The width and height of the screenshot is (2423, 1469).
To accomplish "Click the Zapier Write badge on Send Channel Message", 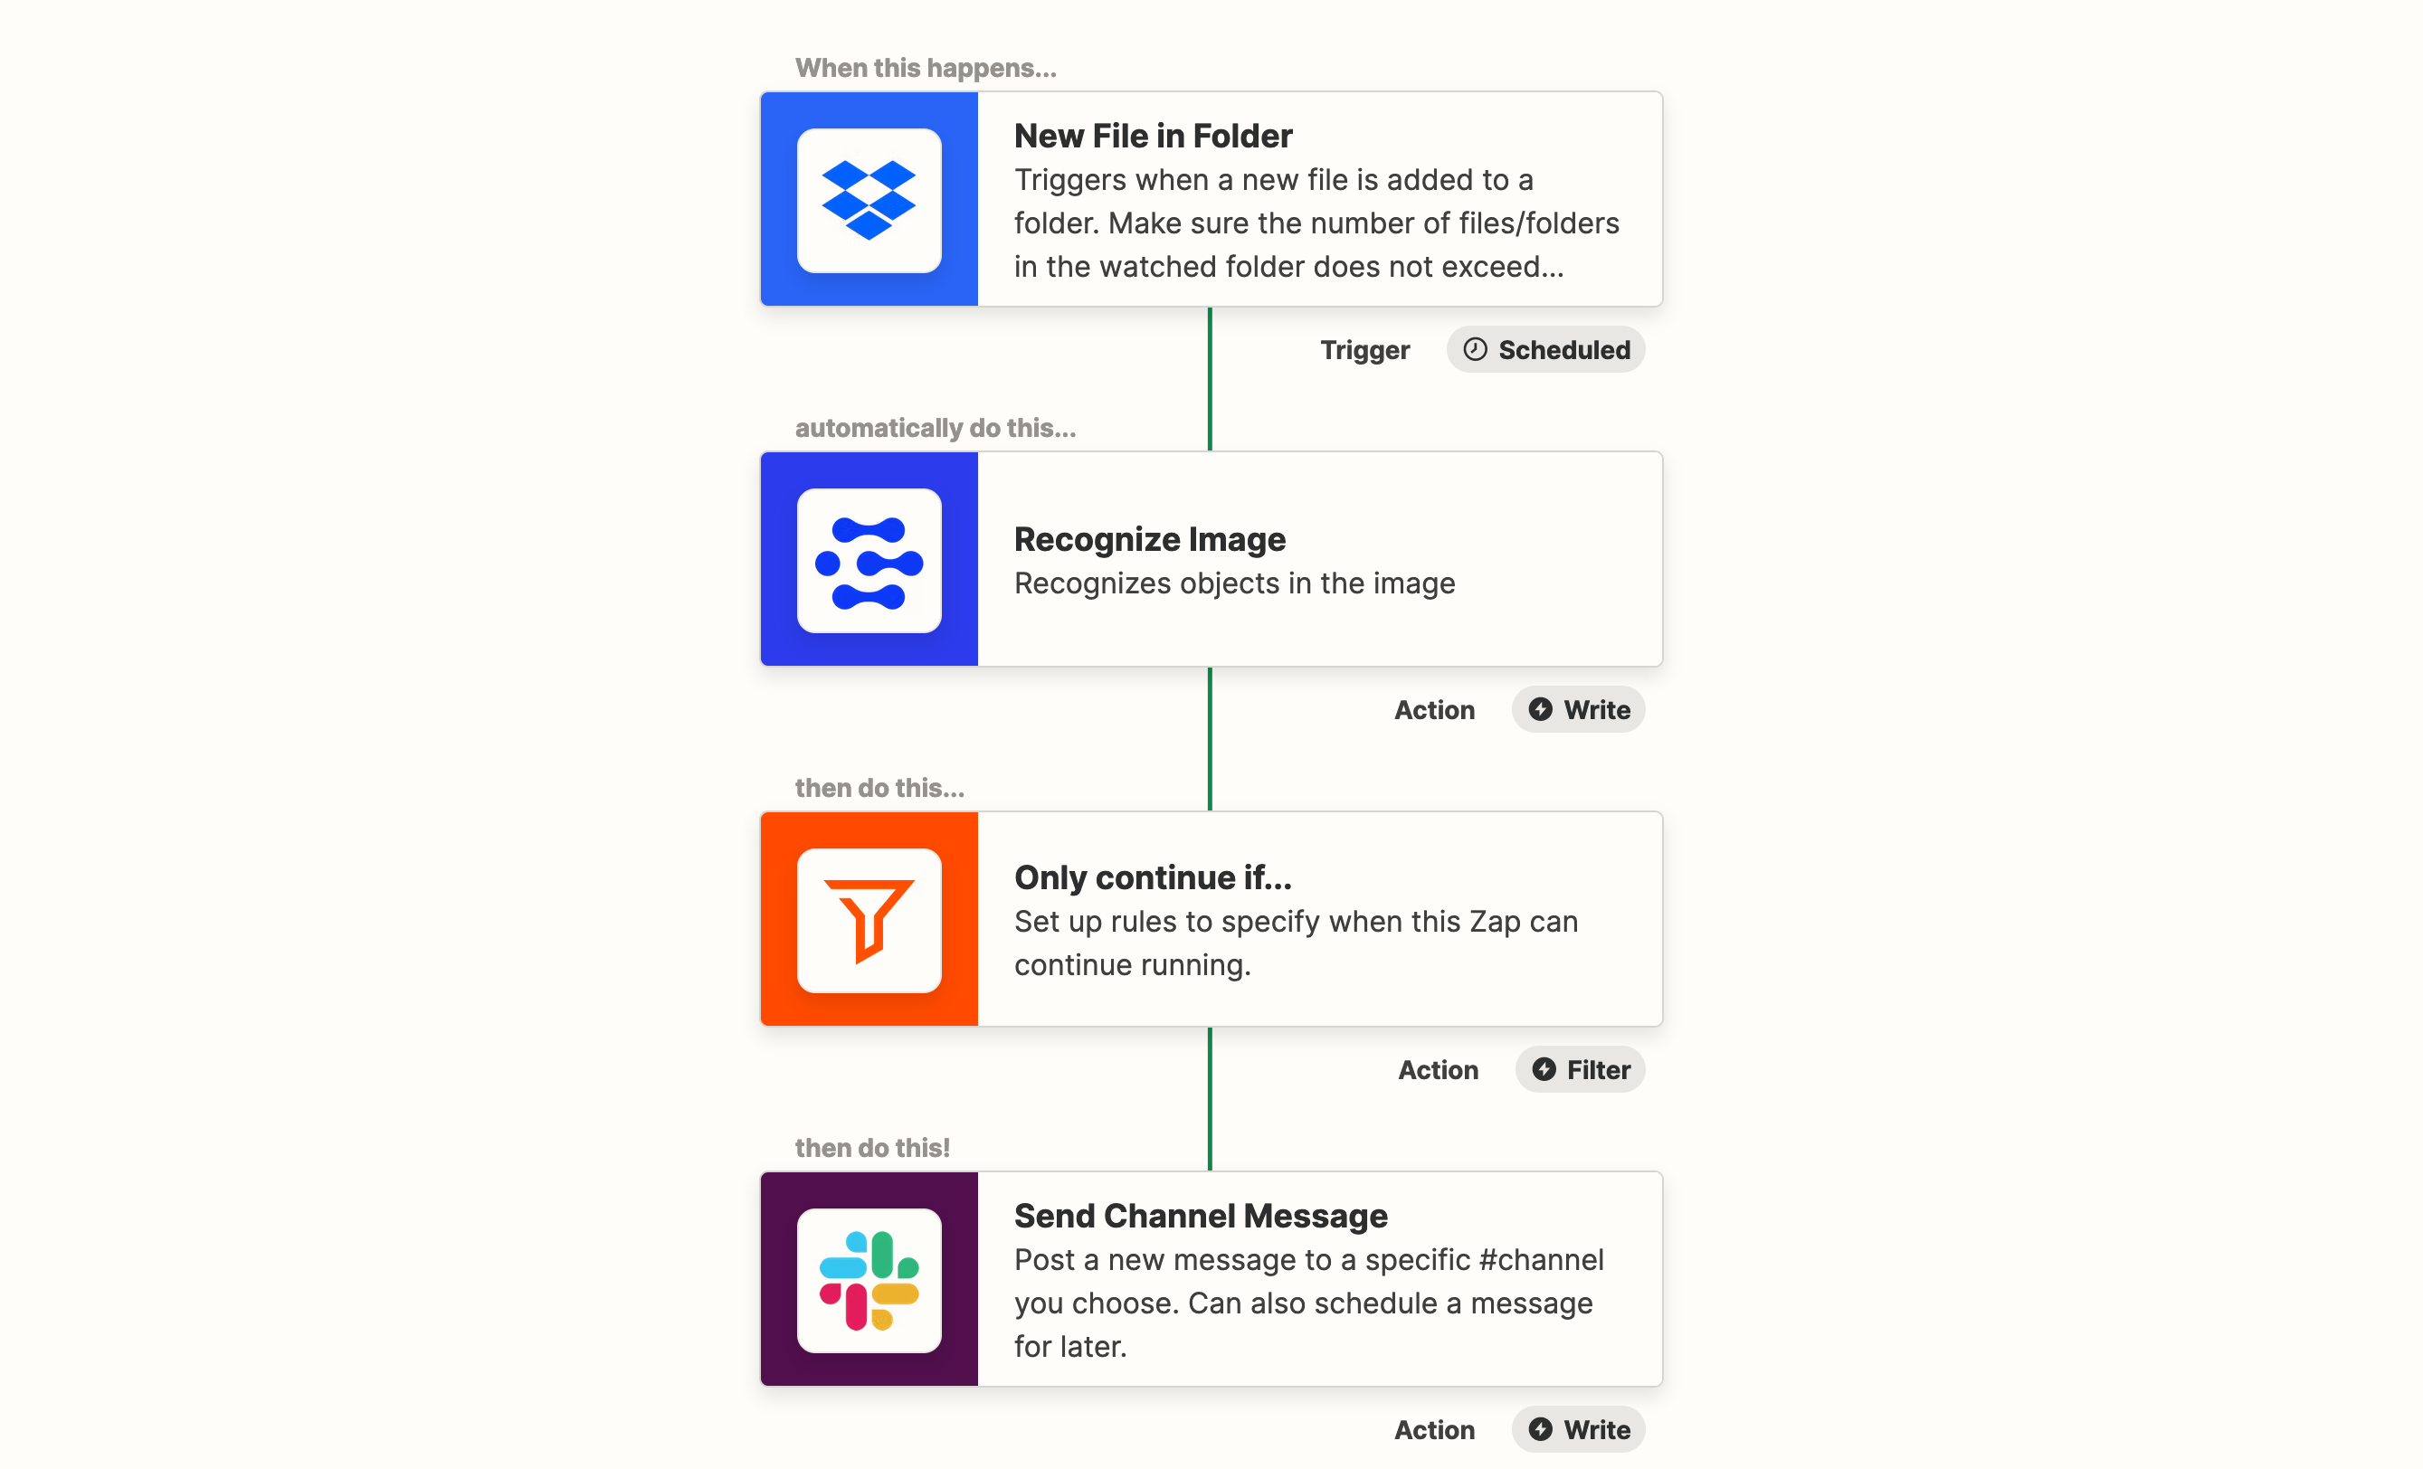I will pyautogui.click(x=1579, y=1427).
